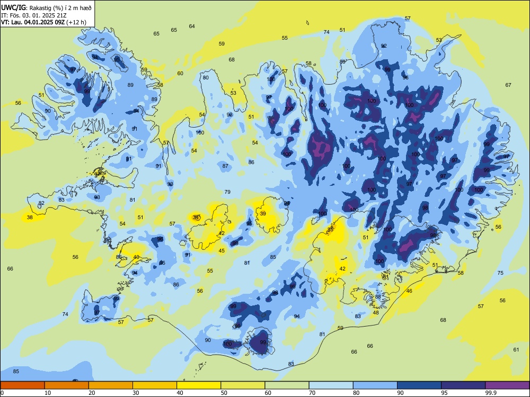The width and height of the screenshot is (530, 397).
Task: Click the map value 75 off southeast coast
Action: tap(501, 273)
